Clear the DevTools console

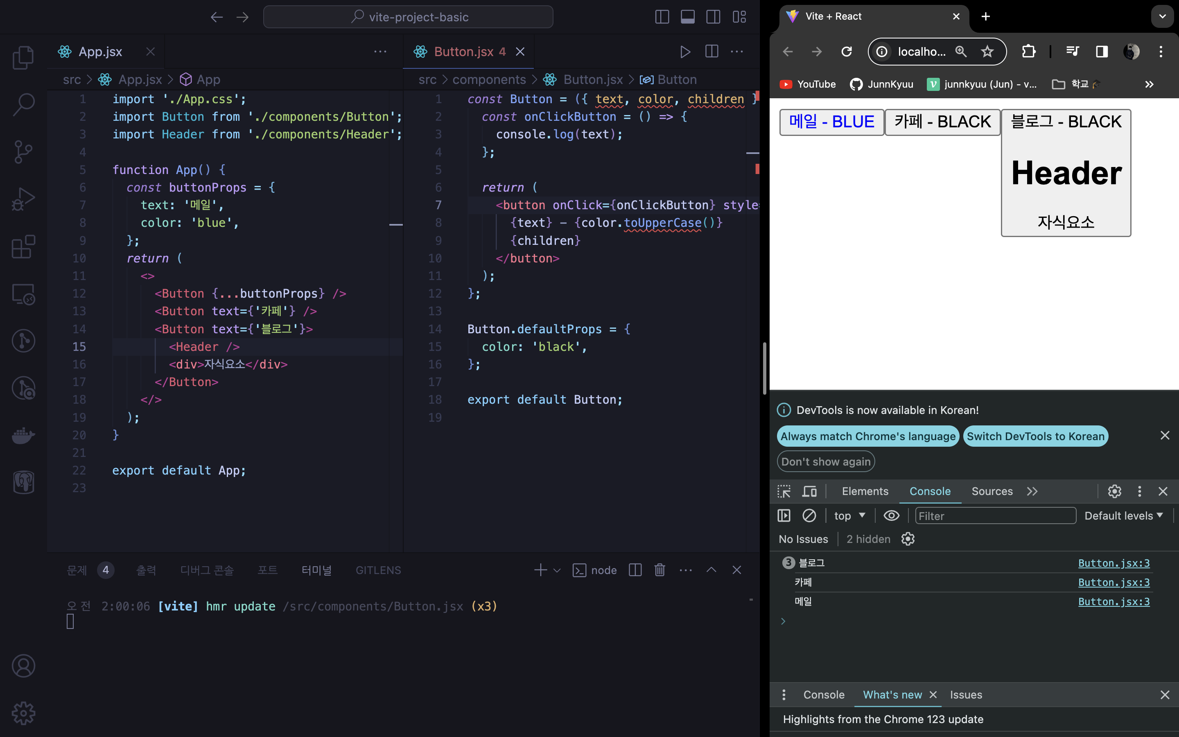[x=809, y=516]
